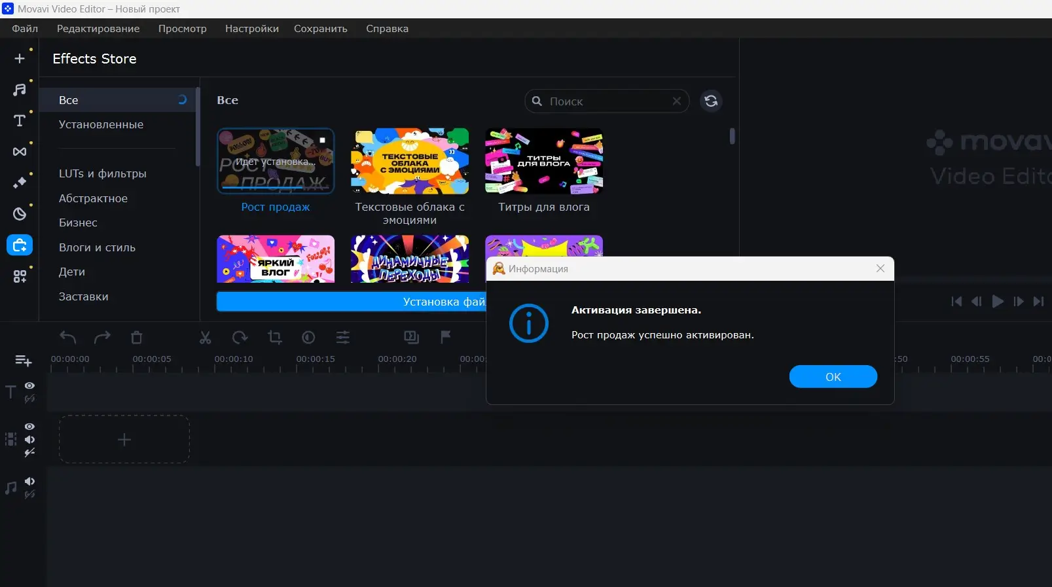Image resolution: width=1052 pixels, height=587 pixels.
Task: Mute the video track speaker
Action: pyautogui.click(x=29, y=439)
